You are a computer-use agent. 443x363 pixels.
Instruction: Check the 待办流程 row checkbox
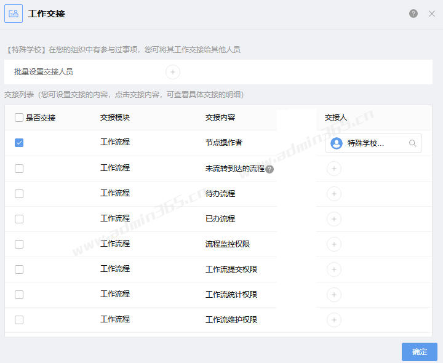click(19, 194)
